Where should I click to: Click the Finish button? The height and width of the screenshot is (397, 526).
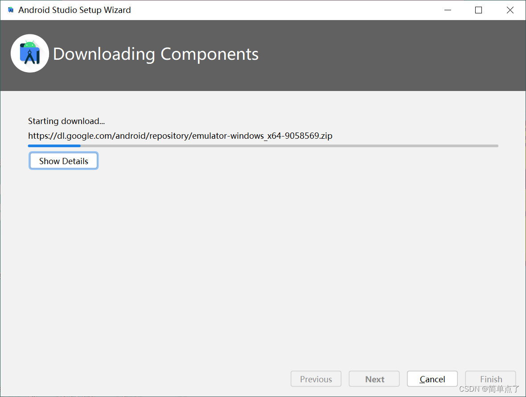coord(490,379)
